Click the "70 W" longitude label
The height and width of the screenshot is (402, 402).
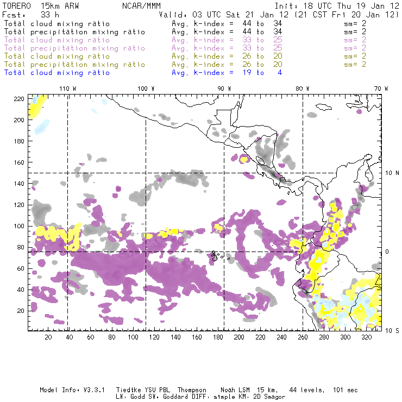pyautogui.click(x=381, y=89)
